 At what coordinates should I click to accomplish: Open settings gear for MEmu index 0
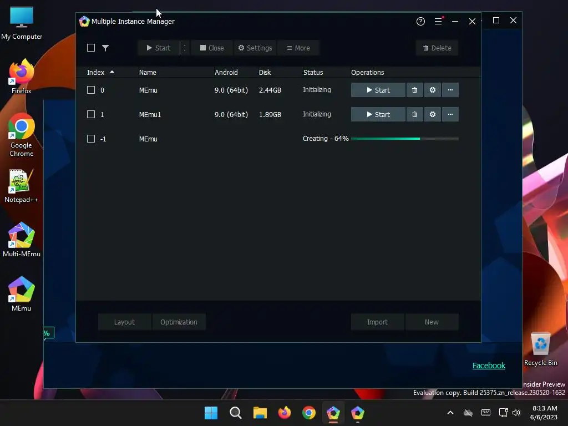point(433,90)
